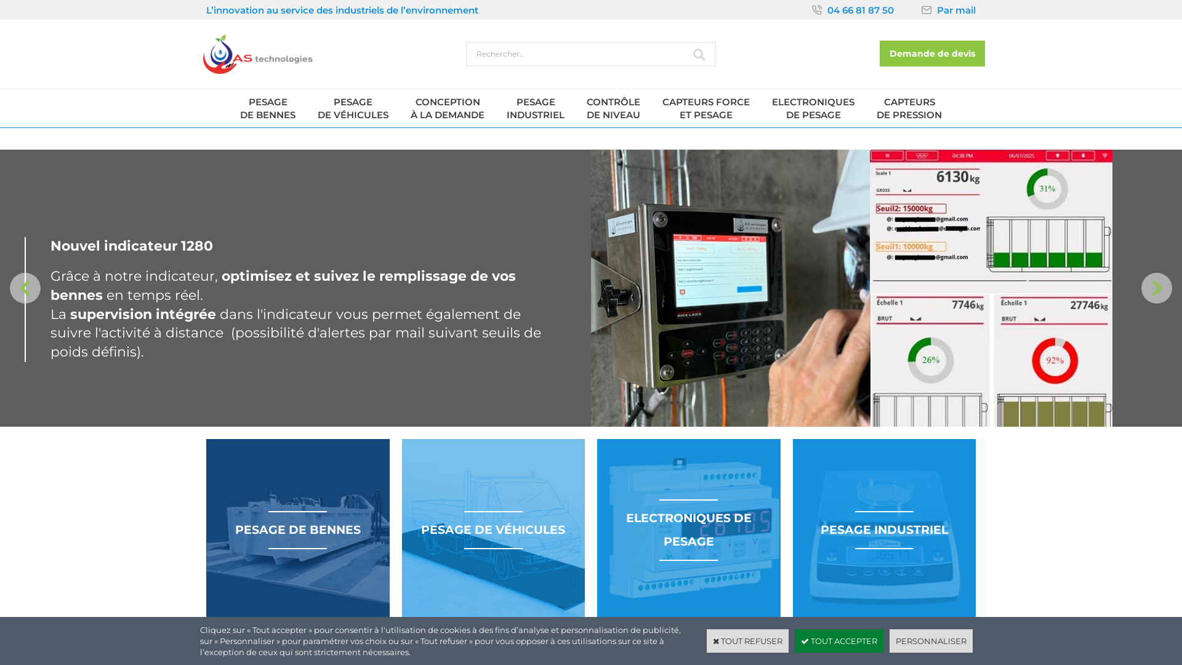
Task: Click the checkmark icon on Tout Accepter
Action: pos(805,641)
